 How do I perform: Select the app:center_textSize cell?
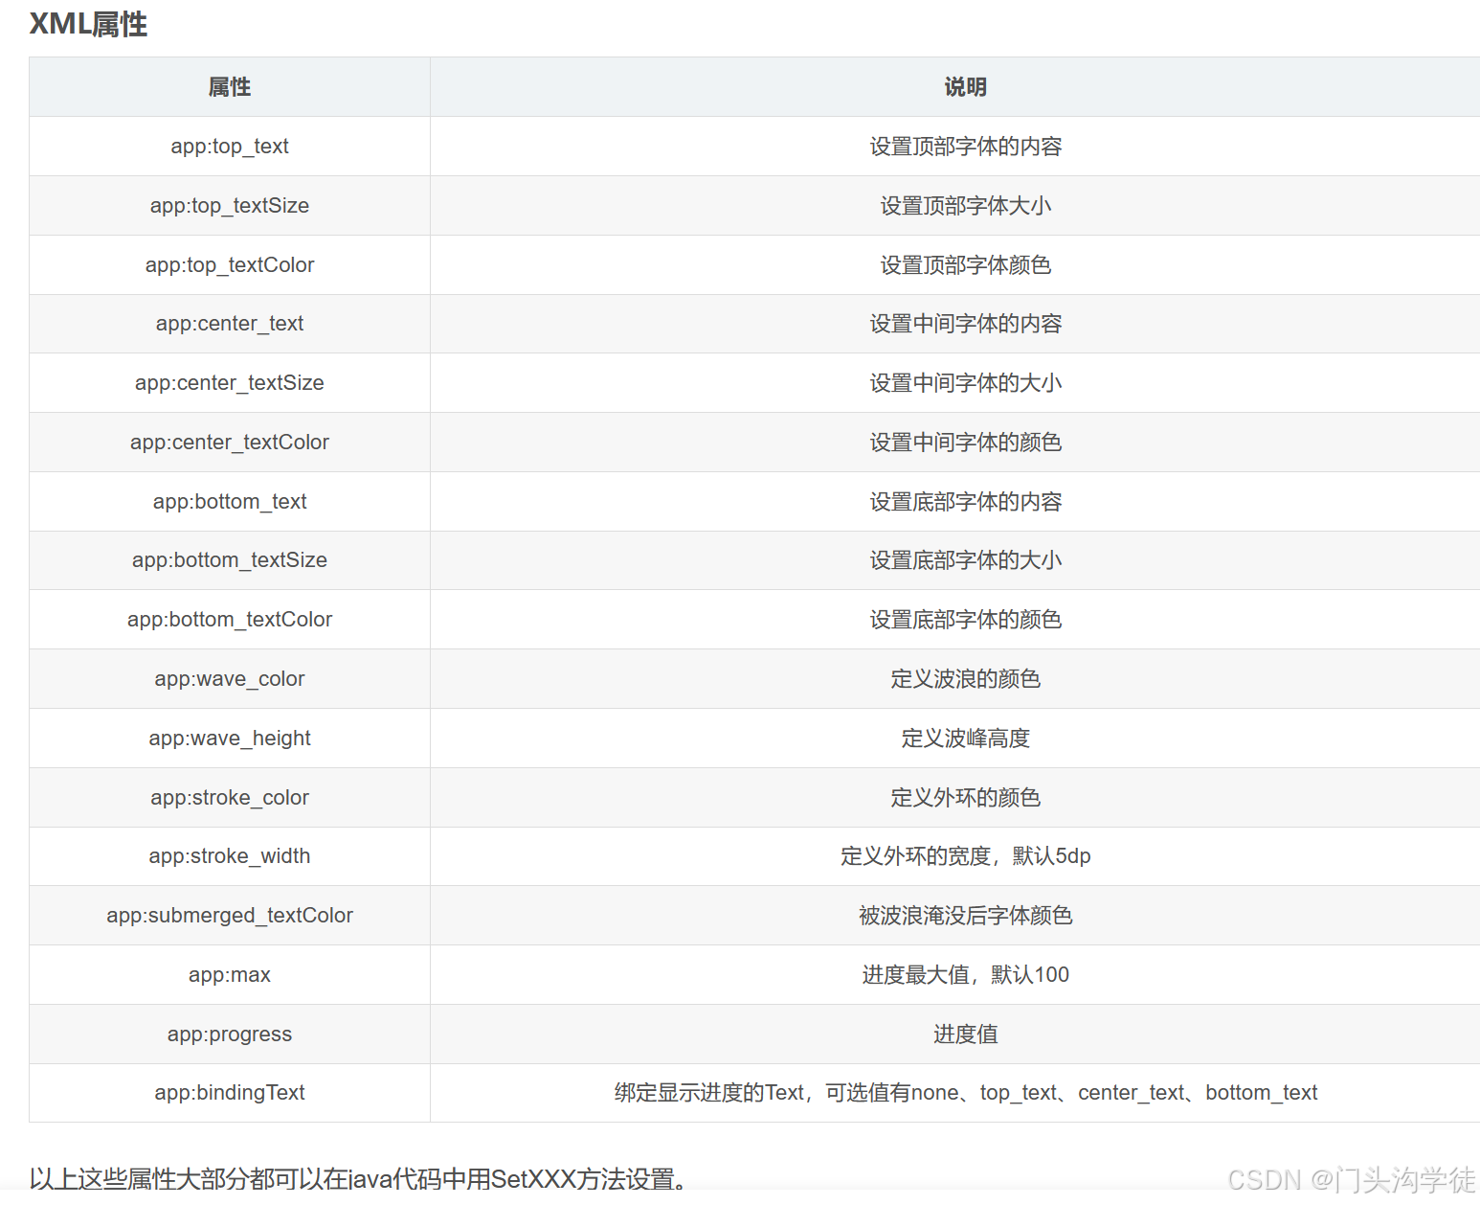(230, 383)
